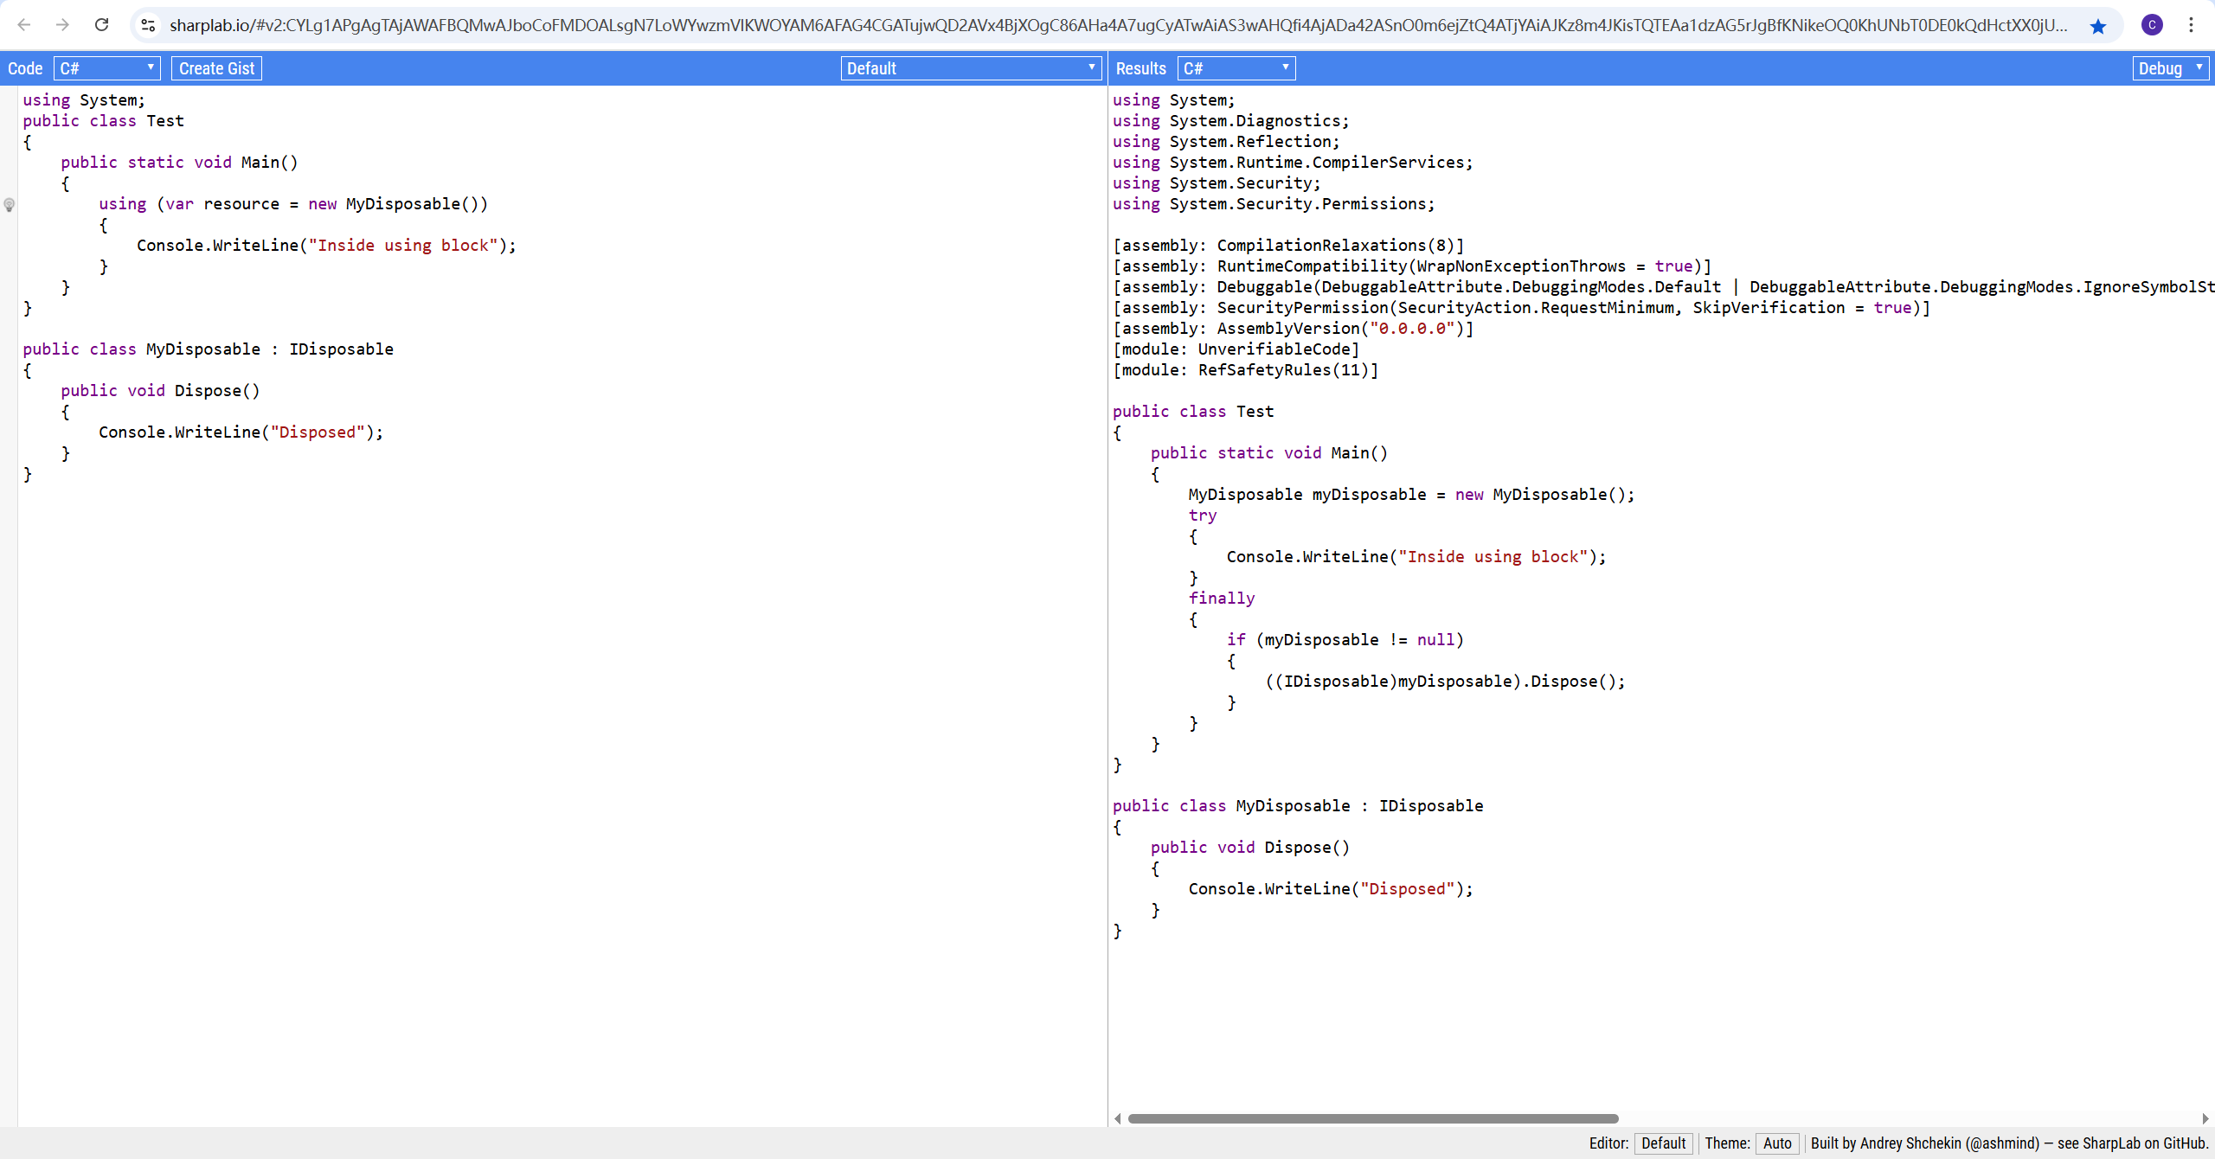
Task: Click the browser forward arrow
Action: tap(62, 25)
